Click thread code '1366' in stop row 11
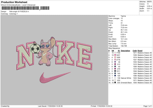Viewport: 153px width, 108px height. (x=135, y=76)
